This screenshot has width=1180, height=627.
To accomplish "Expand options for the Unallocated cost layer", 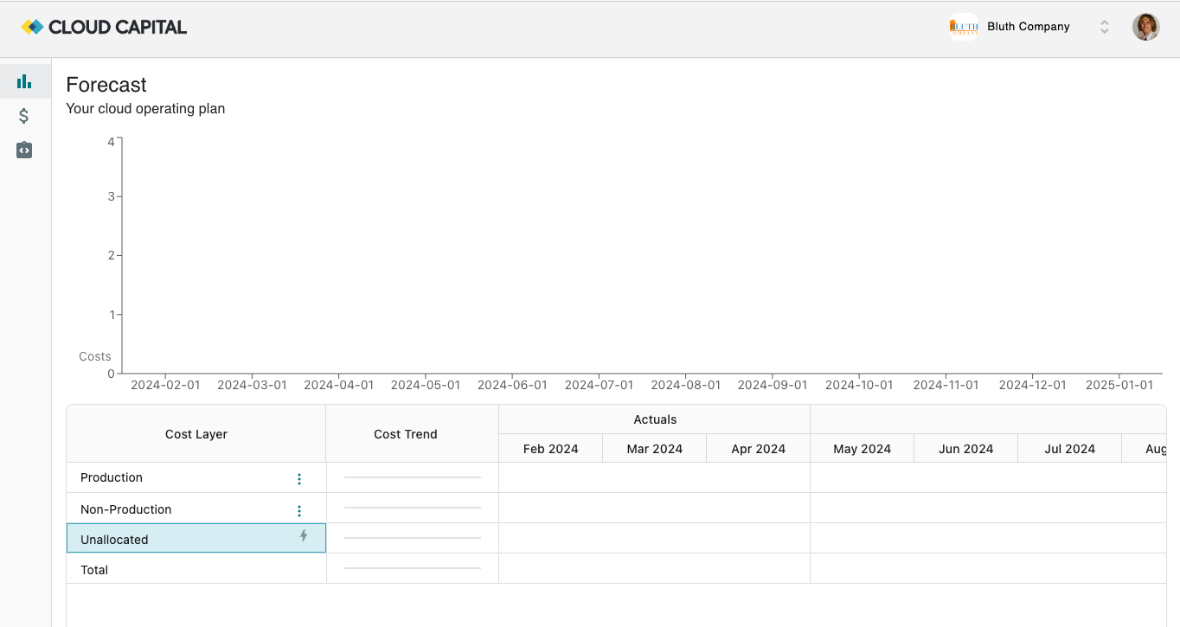I will pos(303,536).
